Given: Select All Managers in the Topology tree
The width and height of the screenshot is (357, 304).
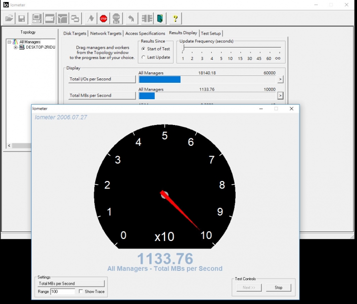Looking at the screenshot, I should tap(30, 42).
